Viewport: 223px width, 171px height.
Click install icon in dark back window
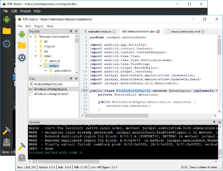tap(6, 142)
